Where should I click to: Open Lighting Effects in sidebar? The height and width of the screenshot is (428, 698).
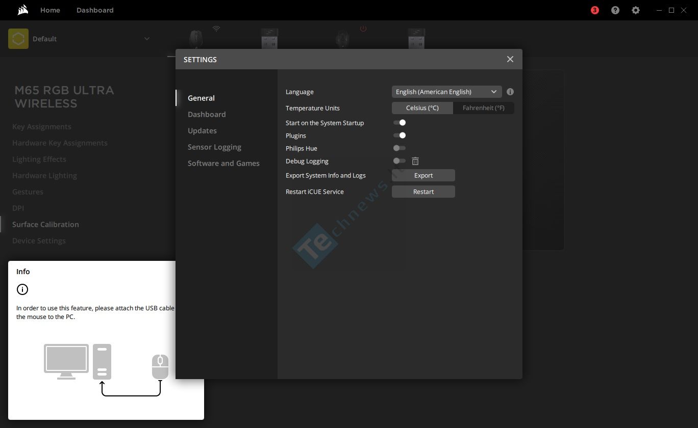[x=39, y=159]
